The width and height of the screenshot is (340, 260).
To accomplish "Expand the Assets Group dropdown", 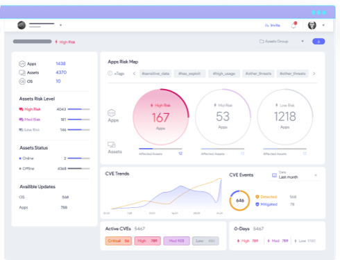I will point(303,41).
